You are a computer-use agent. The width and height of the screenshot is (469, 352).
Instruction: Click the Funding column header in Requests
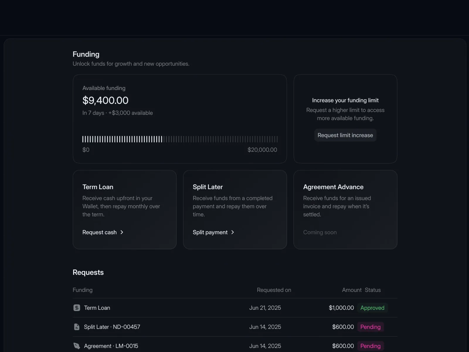pyautogui.click(x=83, y=290)
